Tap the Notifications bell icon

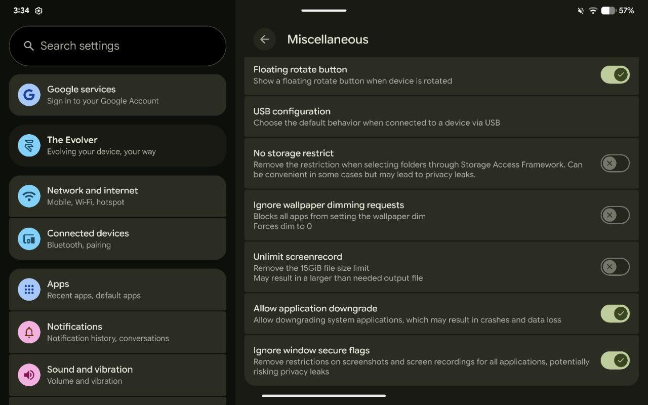tap(29, 332)
